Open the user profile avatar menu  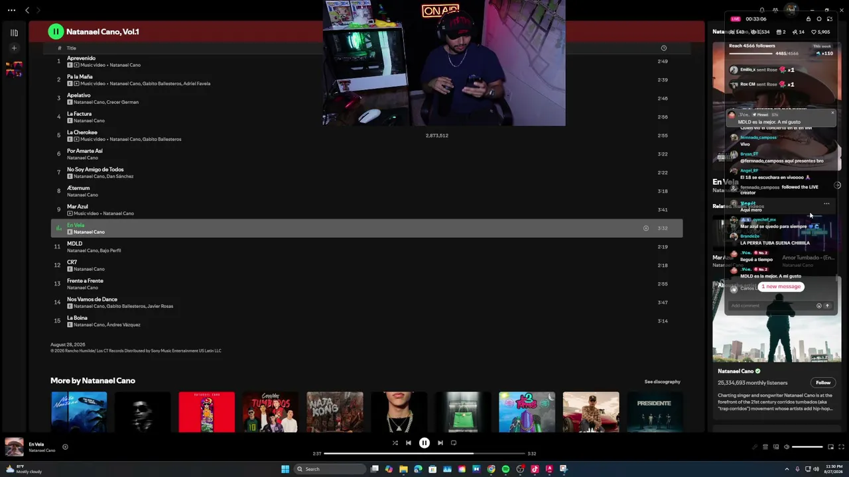791,9
